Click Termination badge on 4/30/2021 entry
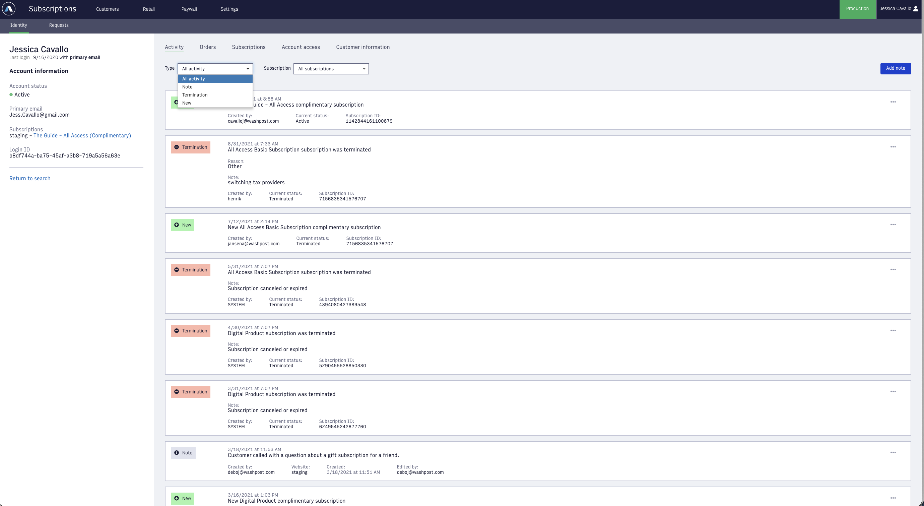The width and height of the screenshot is (924, 506). point(191,331)
